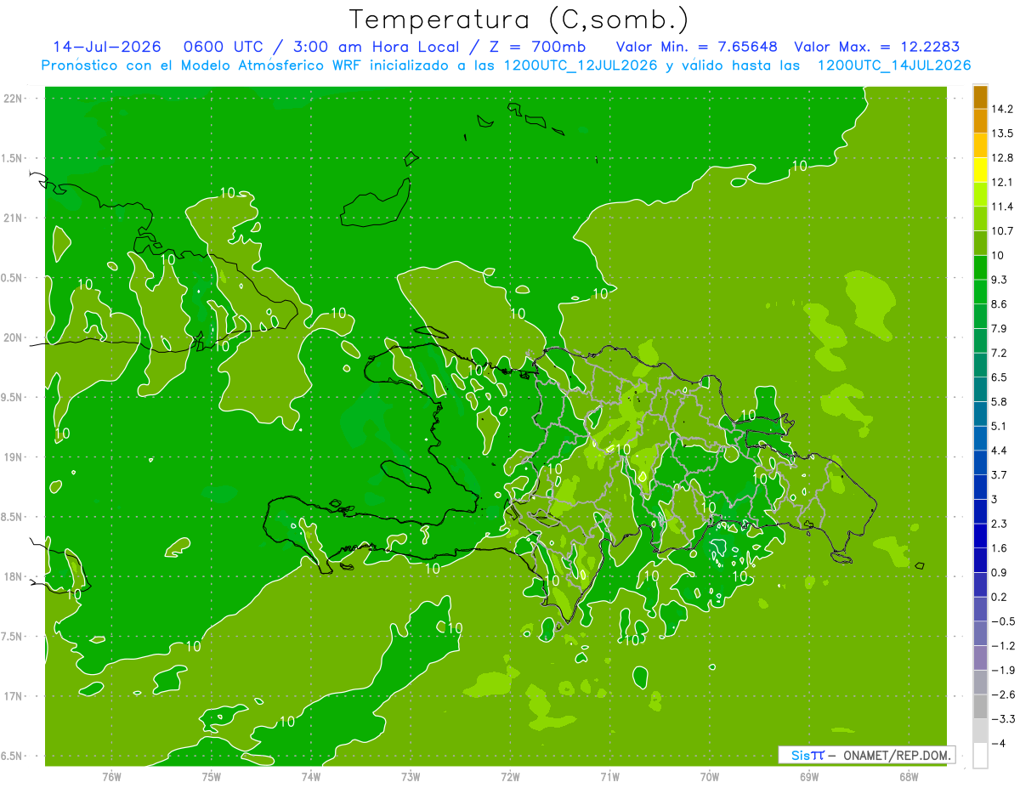
Task: Click the latitude label "20N"
Action: point(14,337)
